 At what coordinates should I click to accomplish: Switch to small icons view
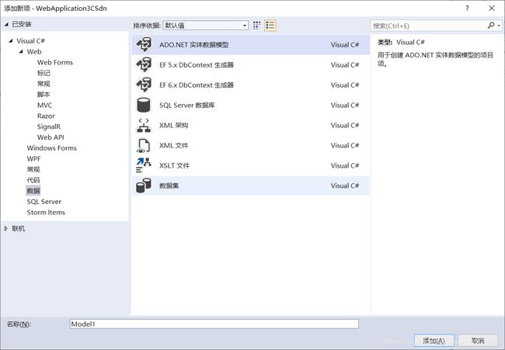tap(256, 26)
